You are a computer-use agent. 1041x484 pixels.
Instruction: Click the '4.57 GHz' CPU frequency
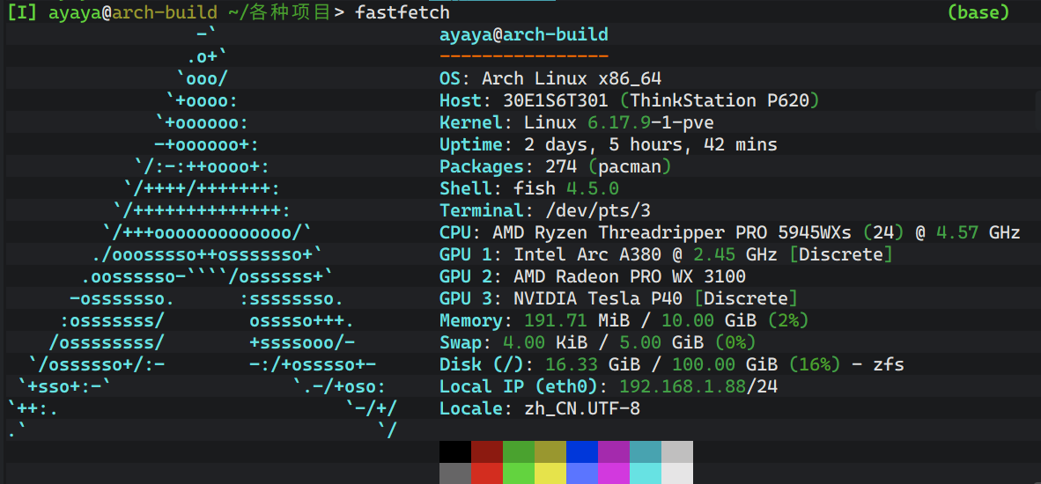978,232
